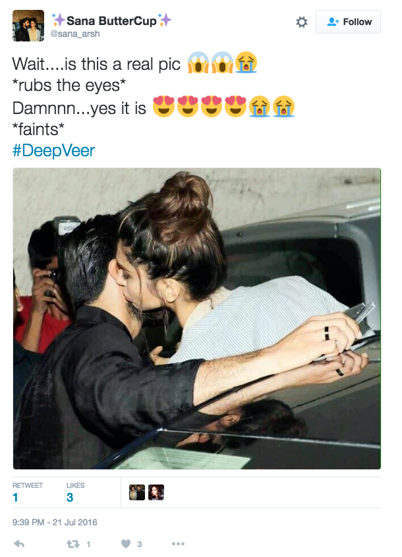This screenshot has width=402, height=557.
Task: Like the tweet with heart icon
Action: [x=126, y=544]
